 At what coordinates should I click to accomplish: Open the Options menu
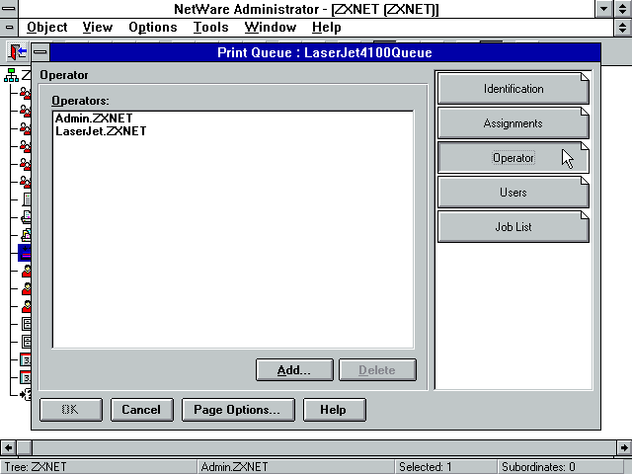pos(153,28)
